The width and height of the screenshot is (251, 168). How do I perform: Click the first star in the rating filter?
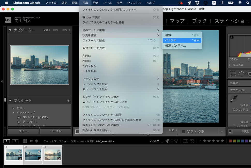click(x=204, y=141)
